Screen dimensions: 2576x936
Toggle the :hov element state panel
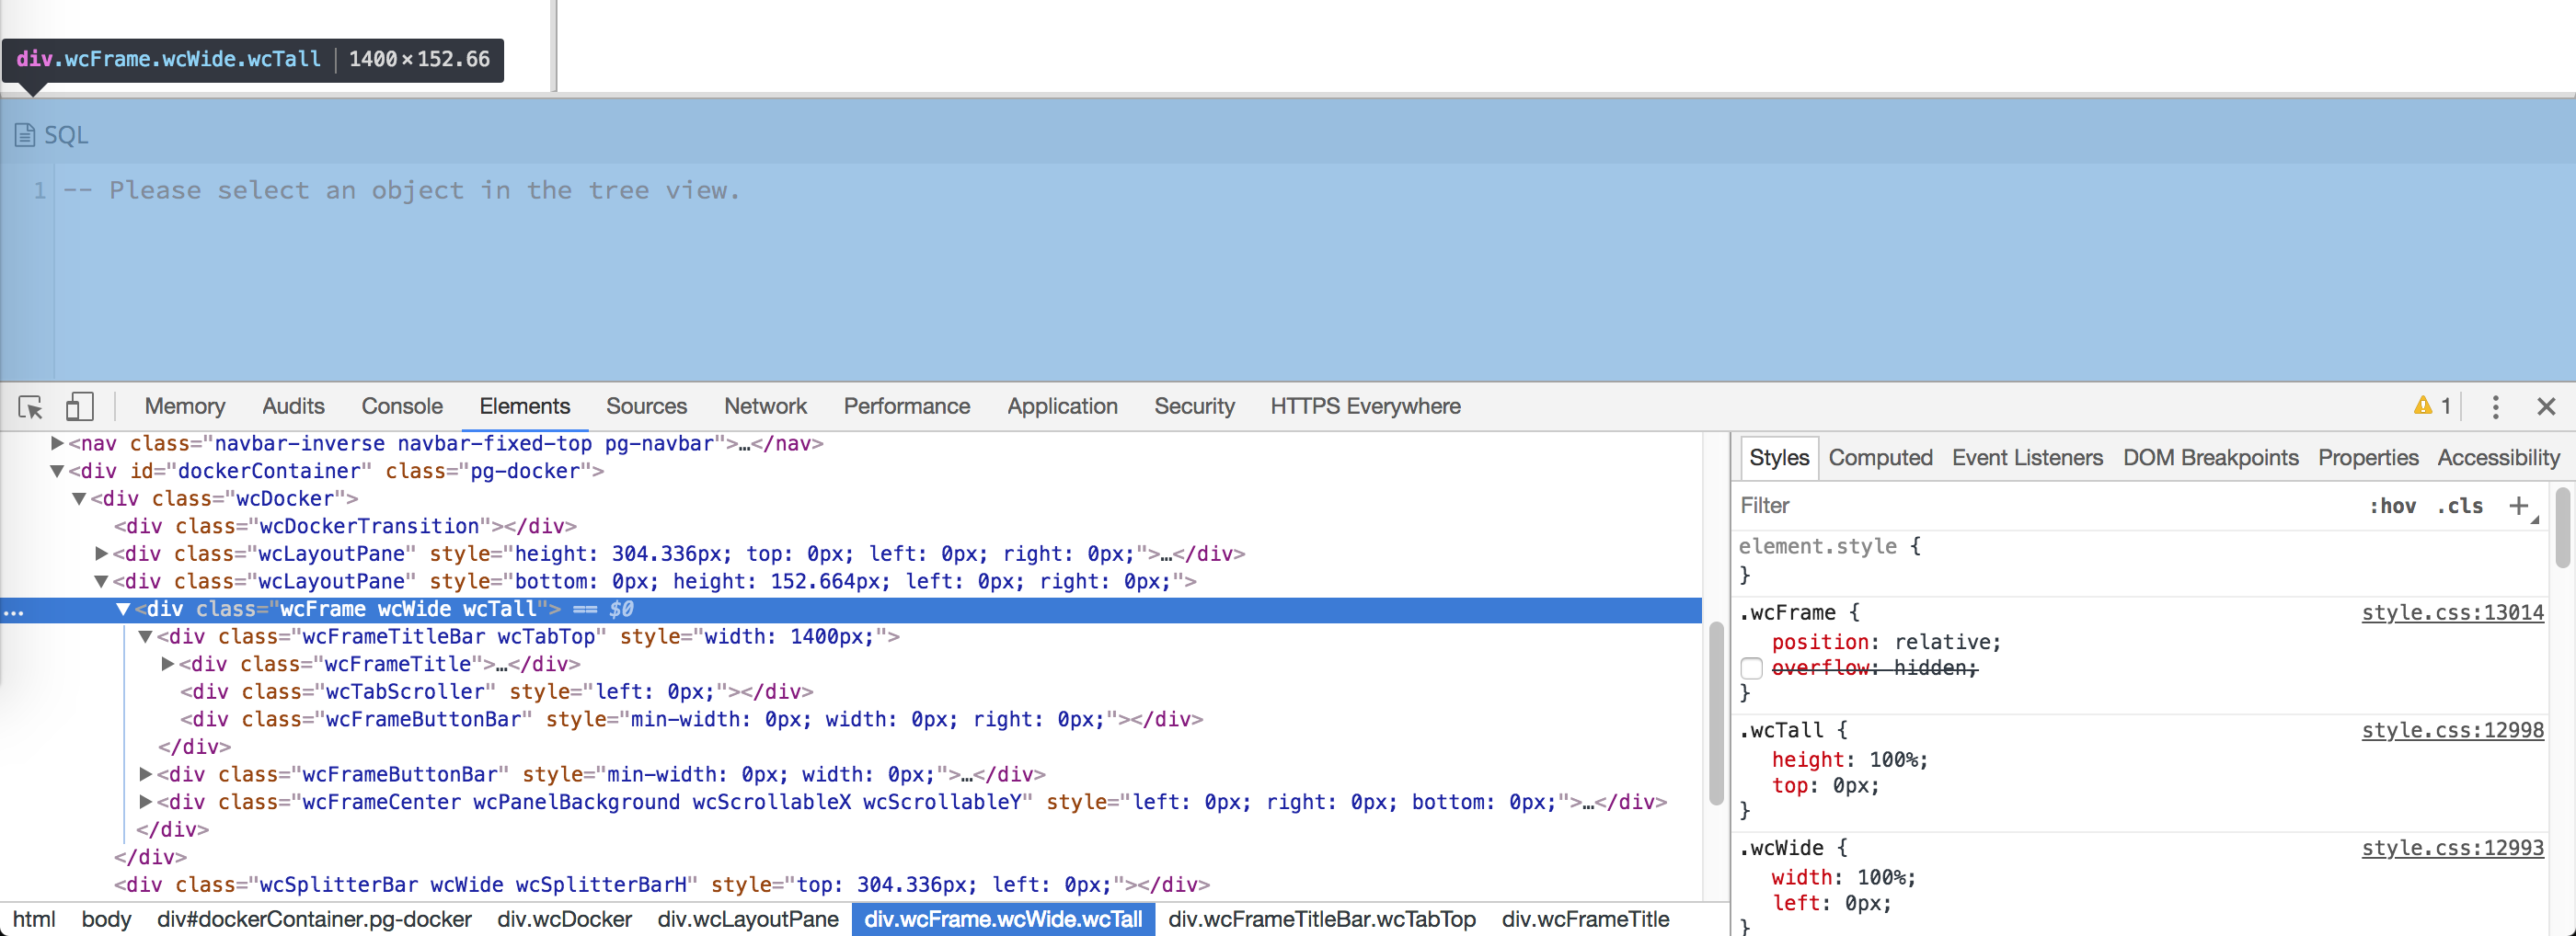tap(2392, 507)
